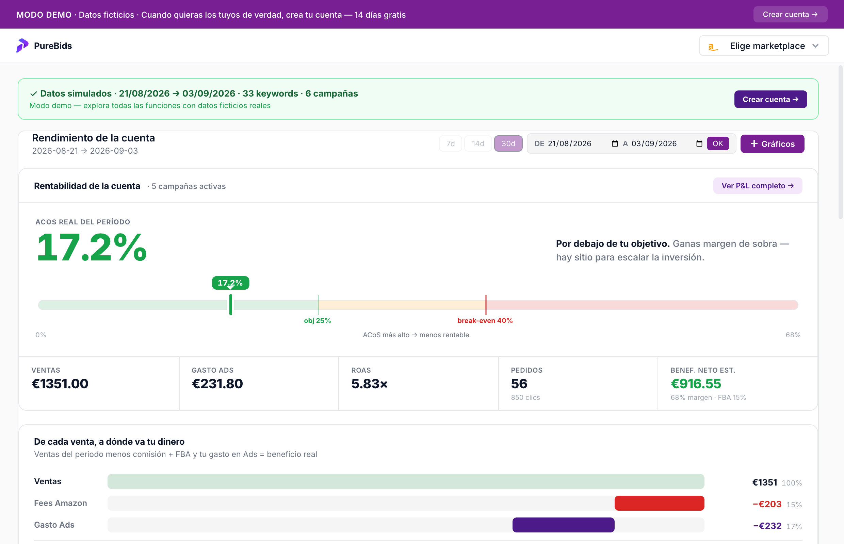The width and height of the screenshot is (844, 544).
Task: Click the '2026-08-21 → 2026-09-03' date subtitle
Action: 85,151
